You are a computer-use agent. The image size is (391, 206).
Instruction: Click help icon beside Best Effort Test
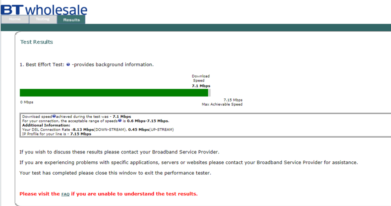(x=68, y=65)
